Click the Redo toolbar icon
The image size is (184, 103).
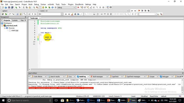click(x=19, y=7)
